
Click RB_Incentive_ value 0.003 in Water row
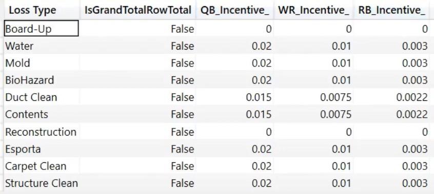coord(415,46)
